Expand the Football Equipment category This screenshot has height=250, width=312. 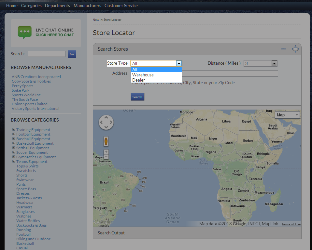(14, 134)
